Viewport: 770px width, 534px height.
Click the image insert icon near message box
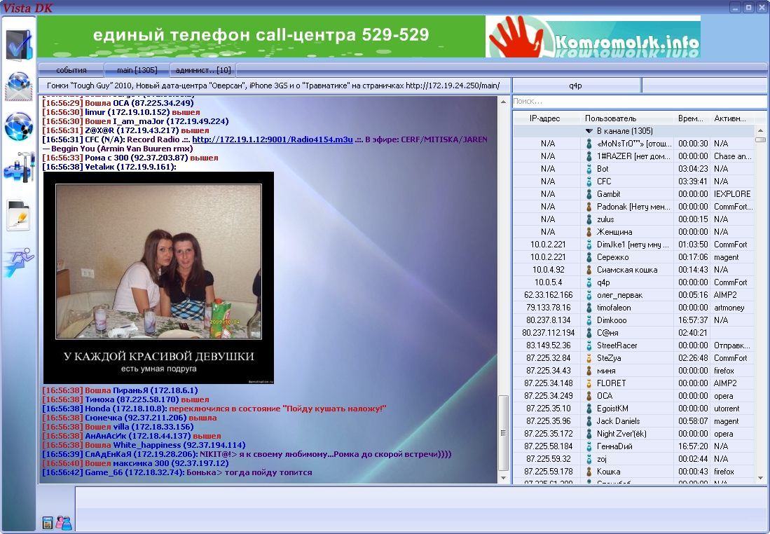click(x=48, y=522)
